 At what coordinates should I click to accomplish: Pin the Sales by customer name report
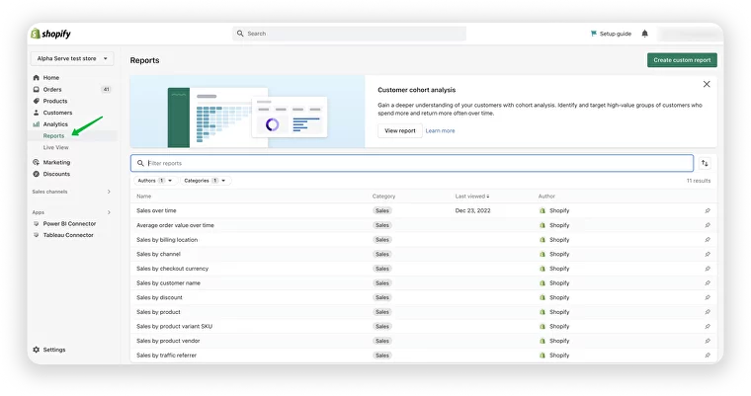tap(708, 283)
